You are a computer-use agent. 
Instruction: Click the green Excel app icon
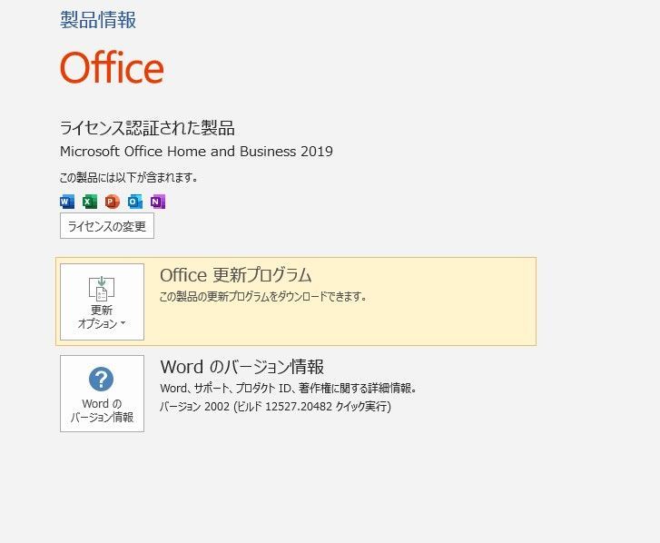tap(89, 202)
